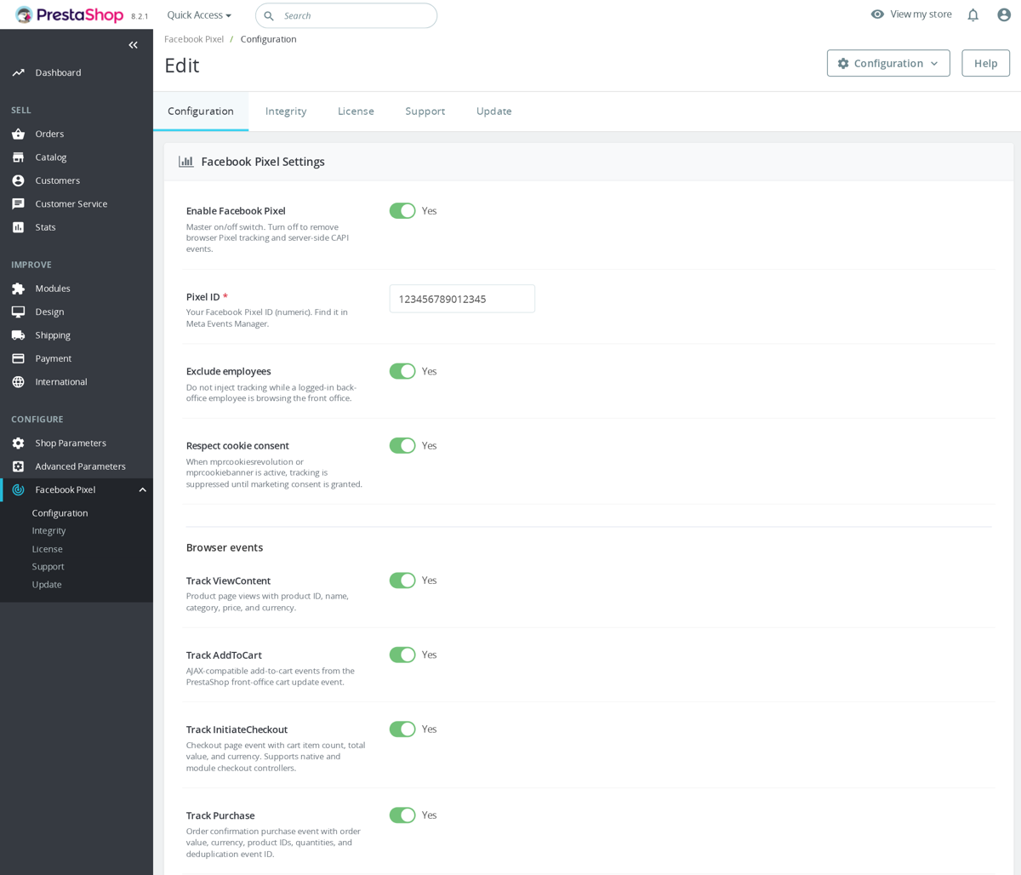1021x875 pixels.
Task: Click the Design monitor icon
Action: pos(18,312)
